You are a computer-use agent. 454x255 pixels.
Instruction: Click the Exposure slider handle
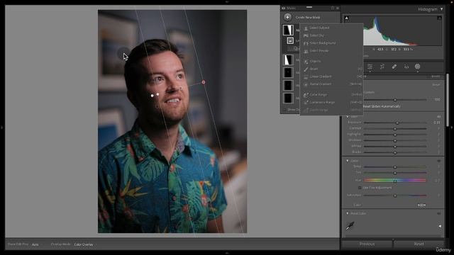pos(397,123)
